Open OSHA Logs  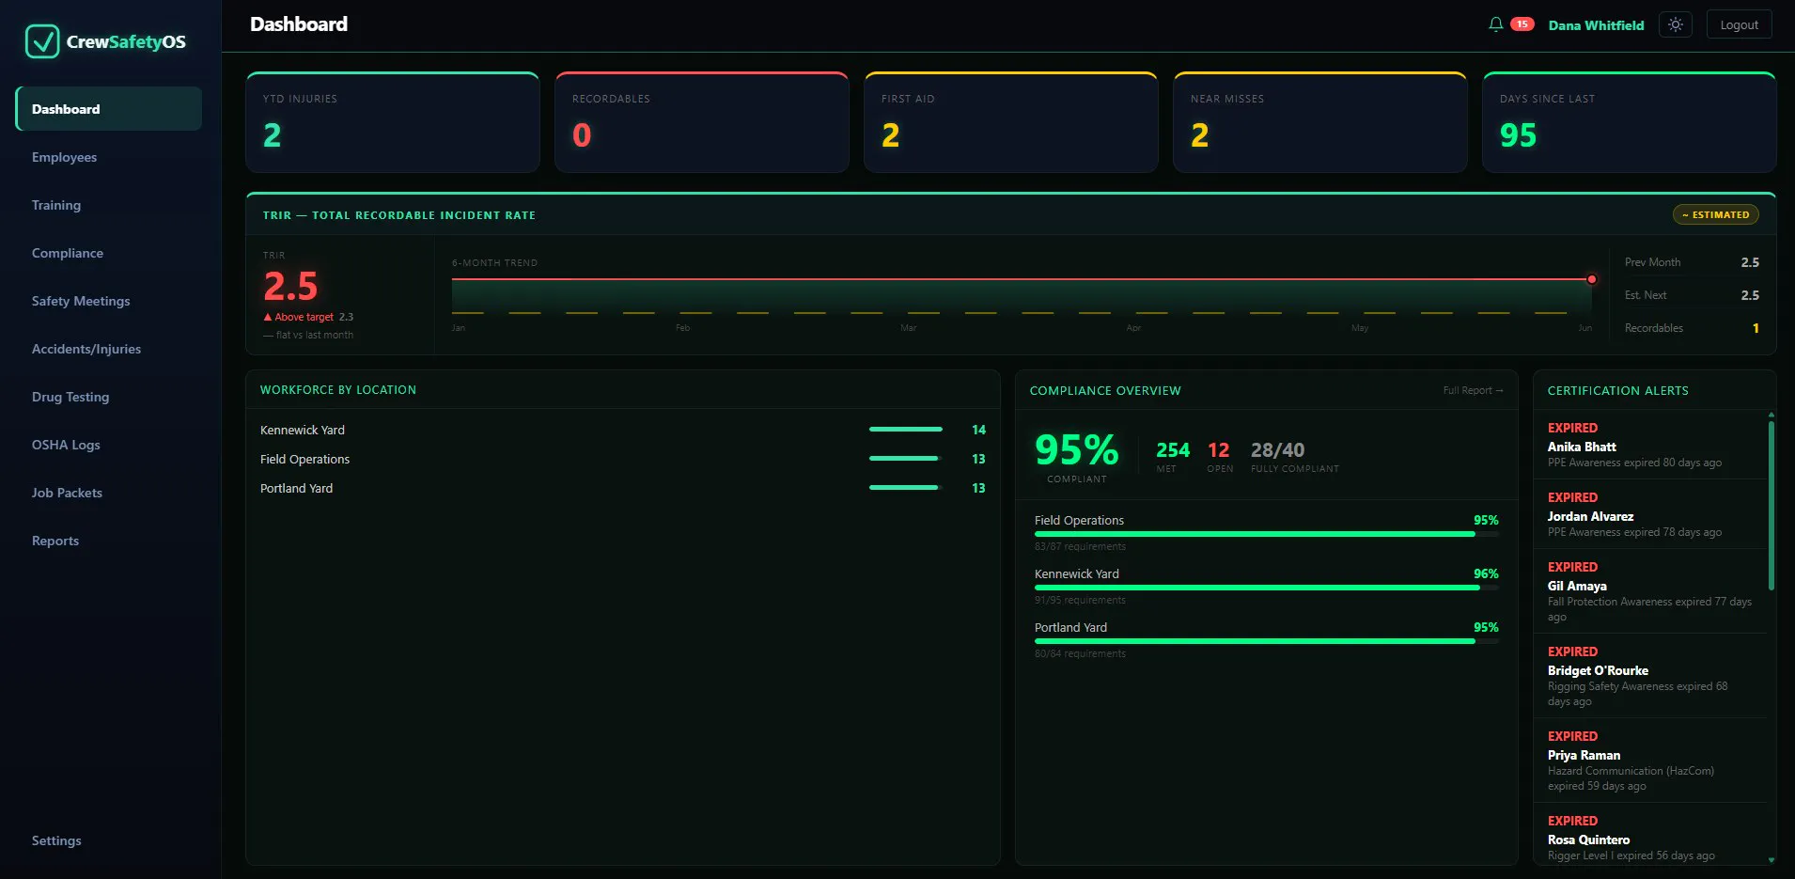tap(109, 445)
